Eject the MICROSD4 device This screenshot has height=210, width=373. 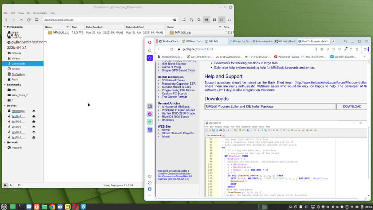34,111
